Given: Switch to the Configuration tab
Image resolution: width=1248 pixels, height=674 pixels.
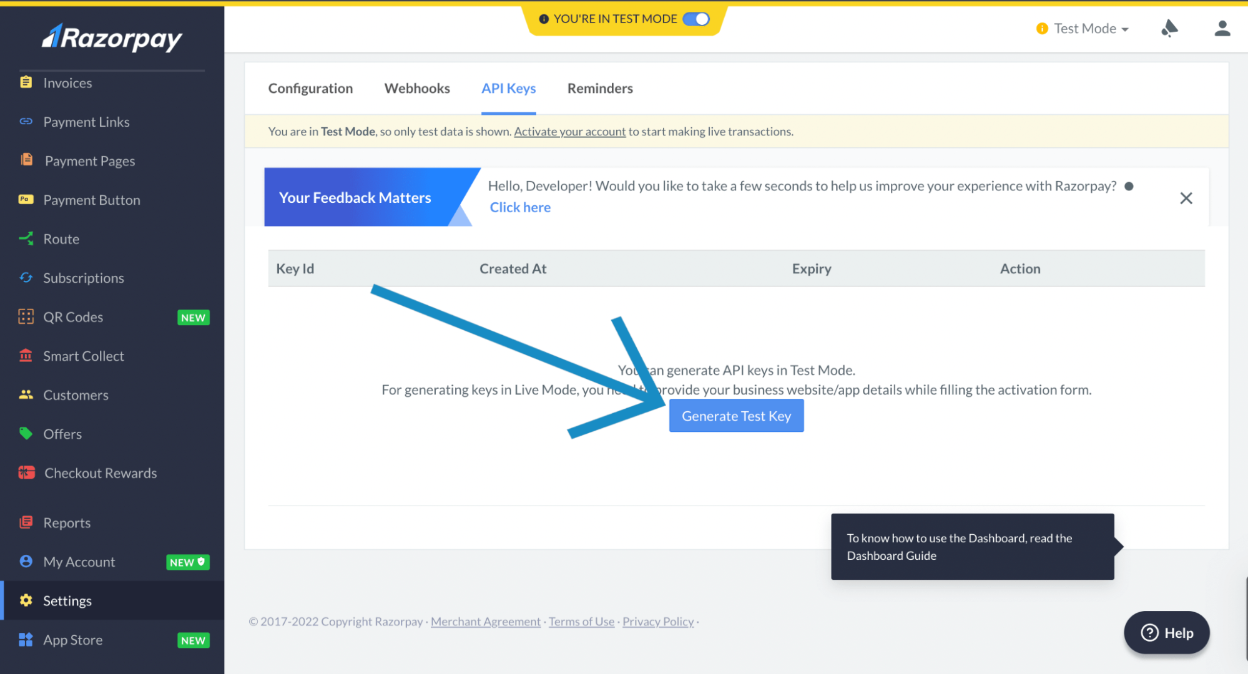Looking at the screenshot, I should tap(310, 88).
